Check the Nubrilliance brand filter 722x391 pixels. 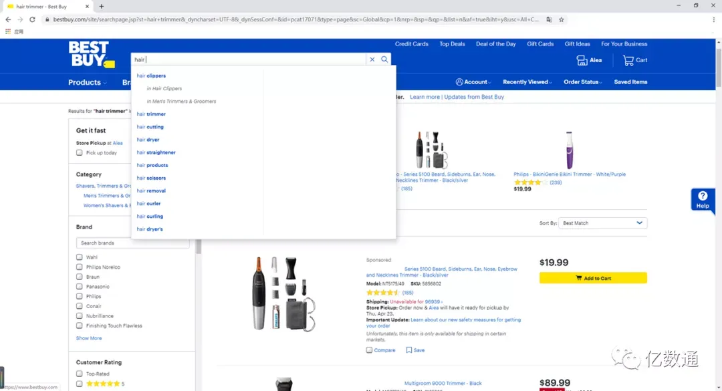pos(79,315)
